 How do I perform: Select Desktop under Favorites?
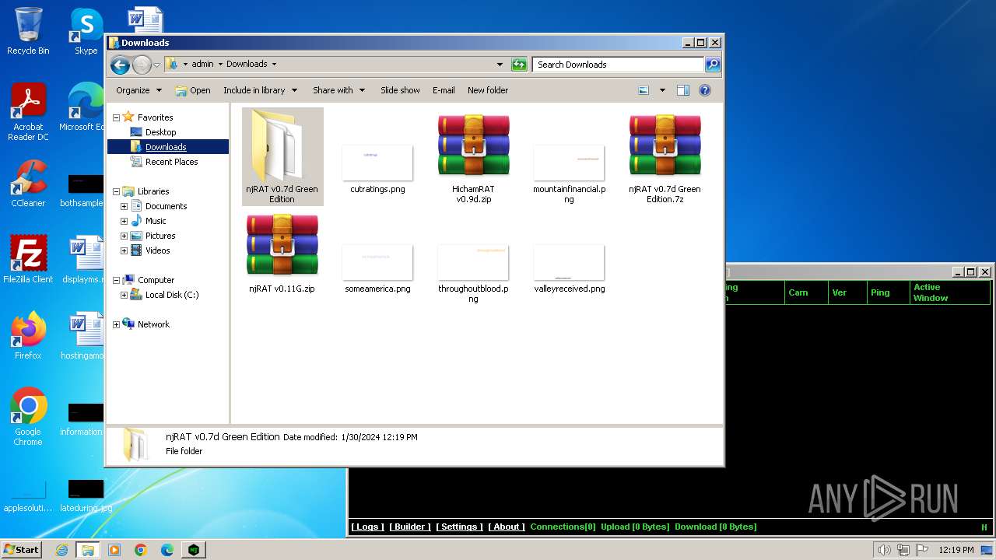161,132
